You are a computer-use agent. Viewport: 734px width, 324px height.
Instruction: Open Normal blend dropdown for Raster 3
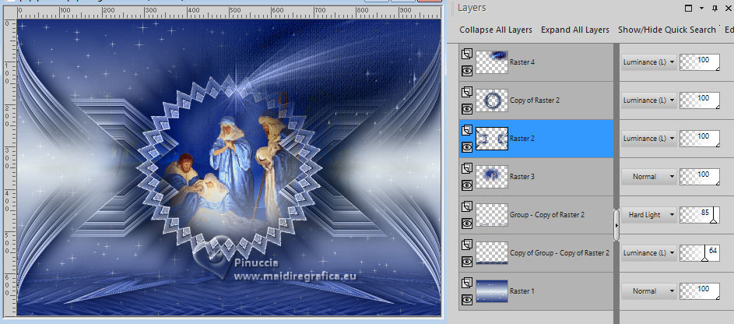point(649,177)
